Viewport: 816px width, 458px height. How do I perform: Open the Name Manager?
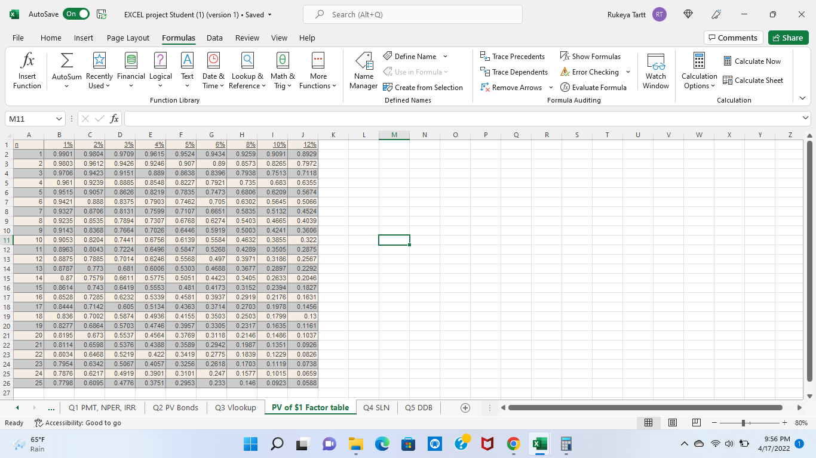click(363, 70)
